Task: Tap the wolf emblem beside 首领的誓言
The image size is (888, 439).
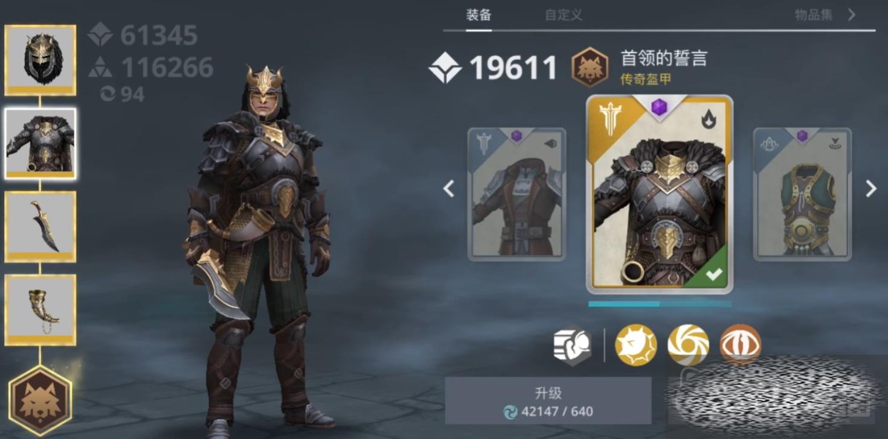Action: coord(590,67)
